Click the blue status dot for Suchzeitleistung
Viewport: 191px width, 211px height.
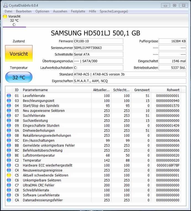(9, 120)
